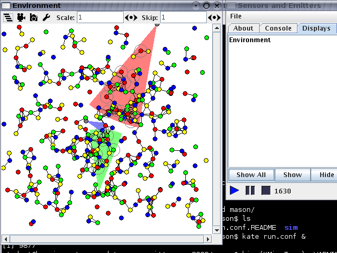
Task: Open the File menu
Action: (x=236, y=16)
